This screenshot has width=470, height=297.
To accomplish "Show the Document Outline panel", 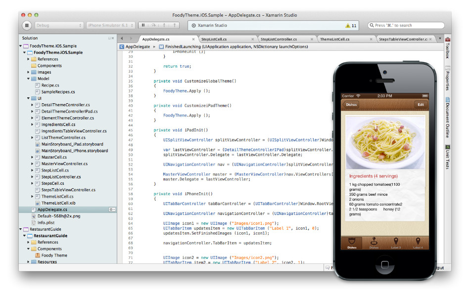I will coord(448,117).
